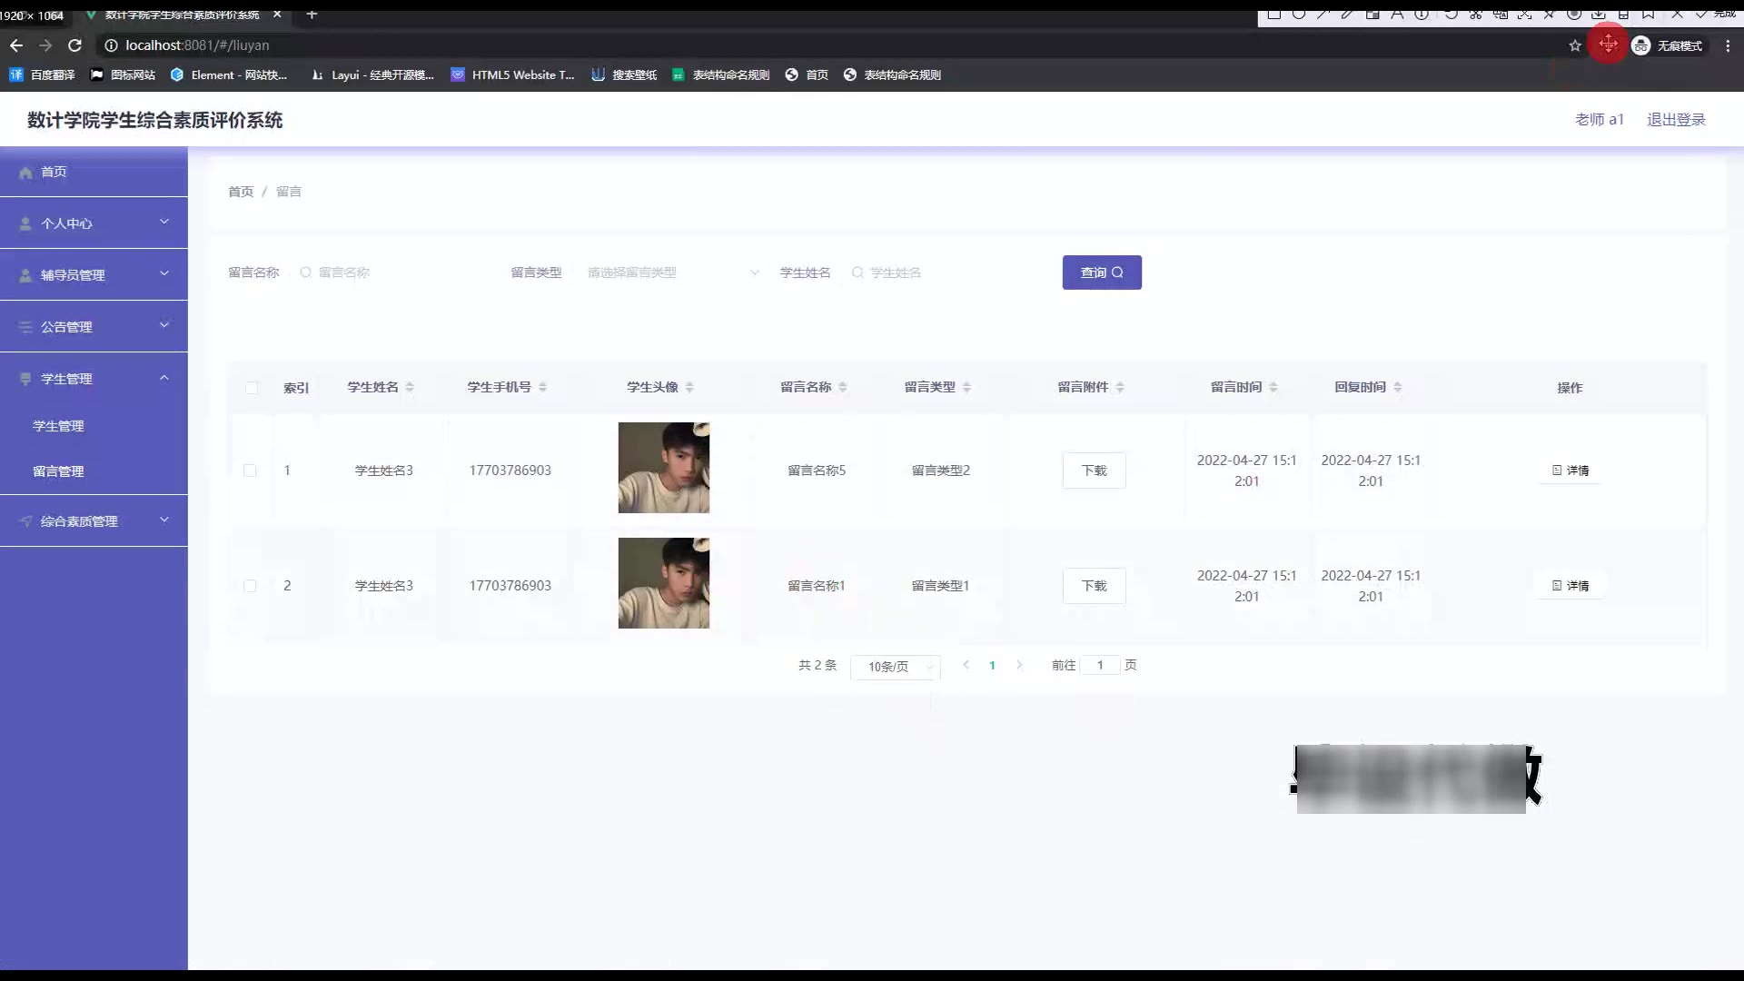Click the 留言名称 search input field
Image resolution: width=1744 pixels, height=981 pixels.
click(x=391, y=272)
